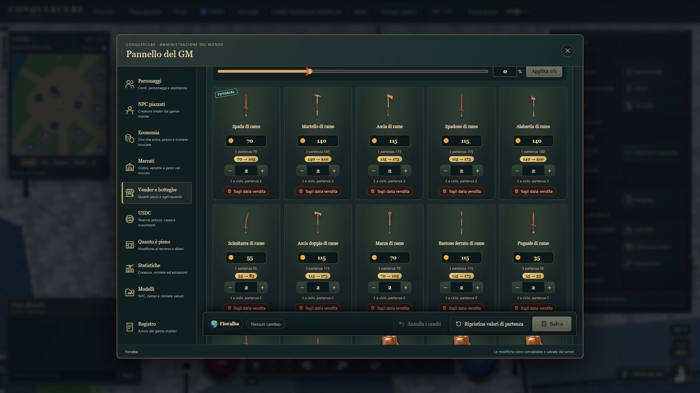Open the Economia section
This screenshot has width=700, height=393.
[x=156, y=138]
